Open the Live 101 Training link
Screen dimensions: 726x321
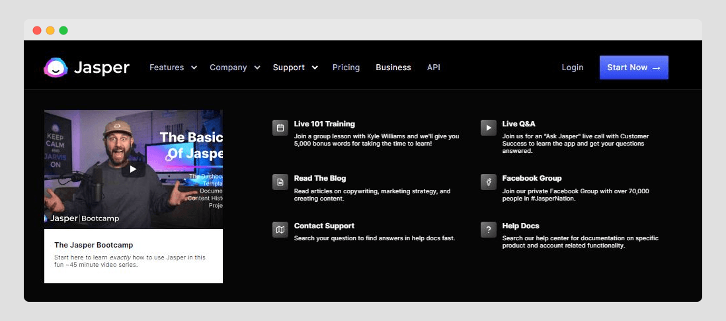pos(324,124)
